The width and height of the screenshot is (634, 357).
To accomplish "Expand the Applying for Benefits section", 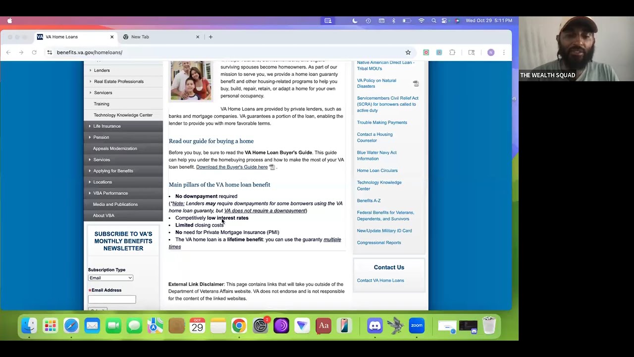I will click(x=90, y=171).
